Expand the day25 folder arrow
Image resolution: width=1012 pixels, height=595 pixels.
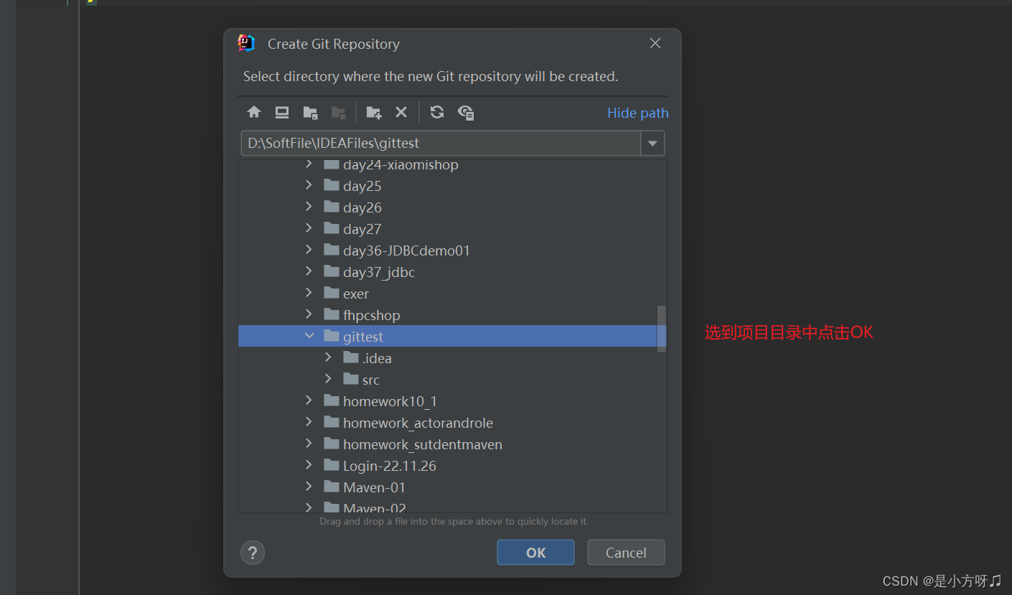[x=309, y=185]
